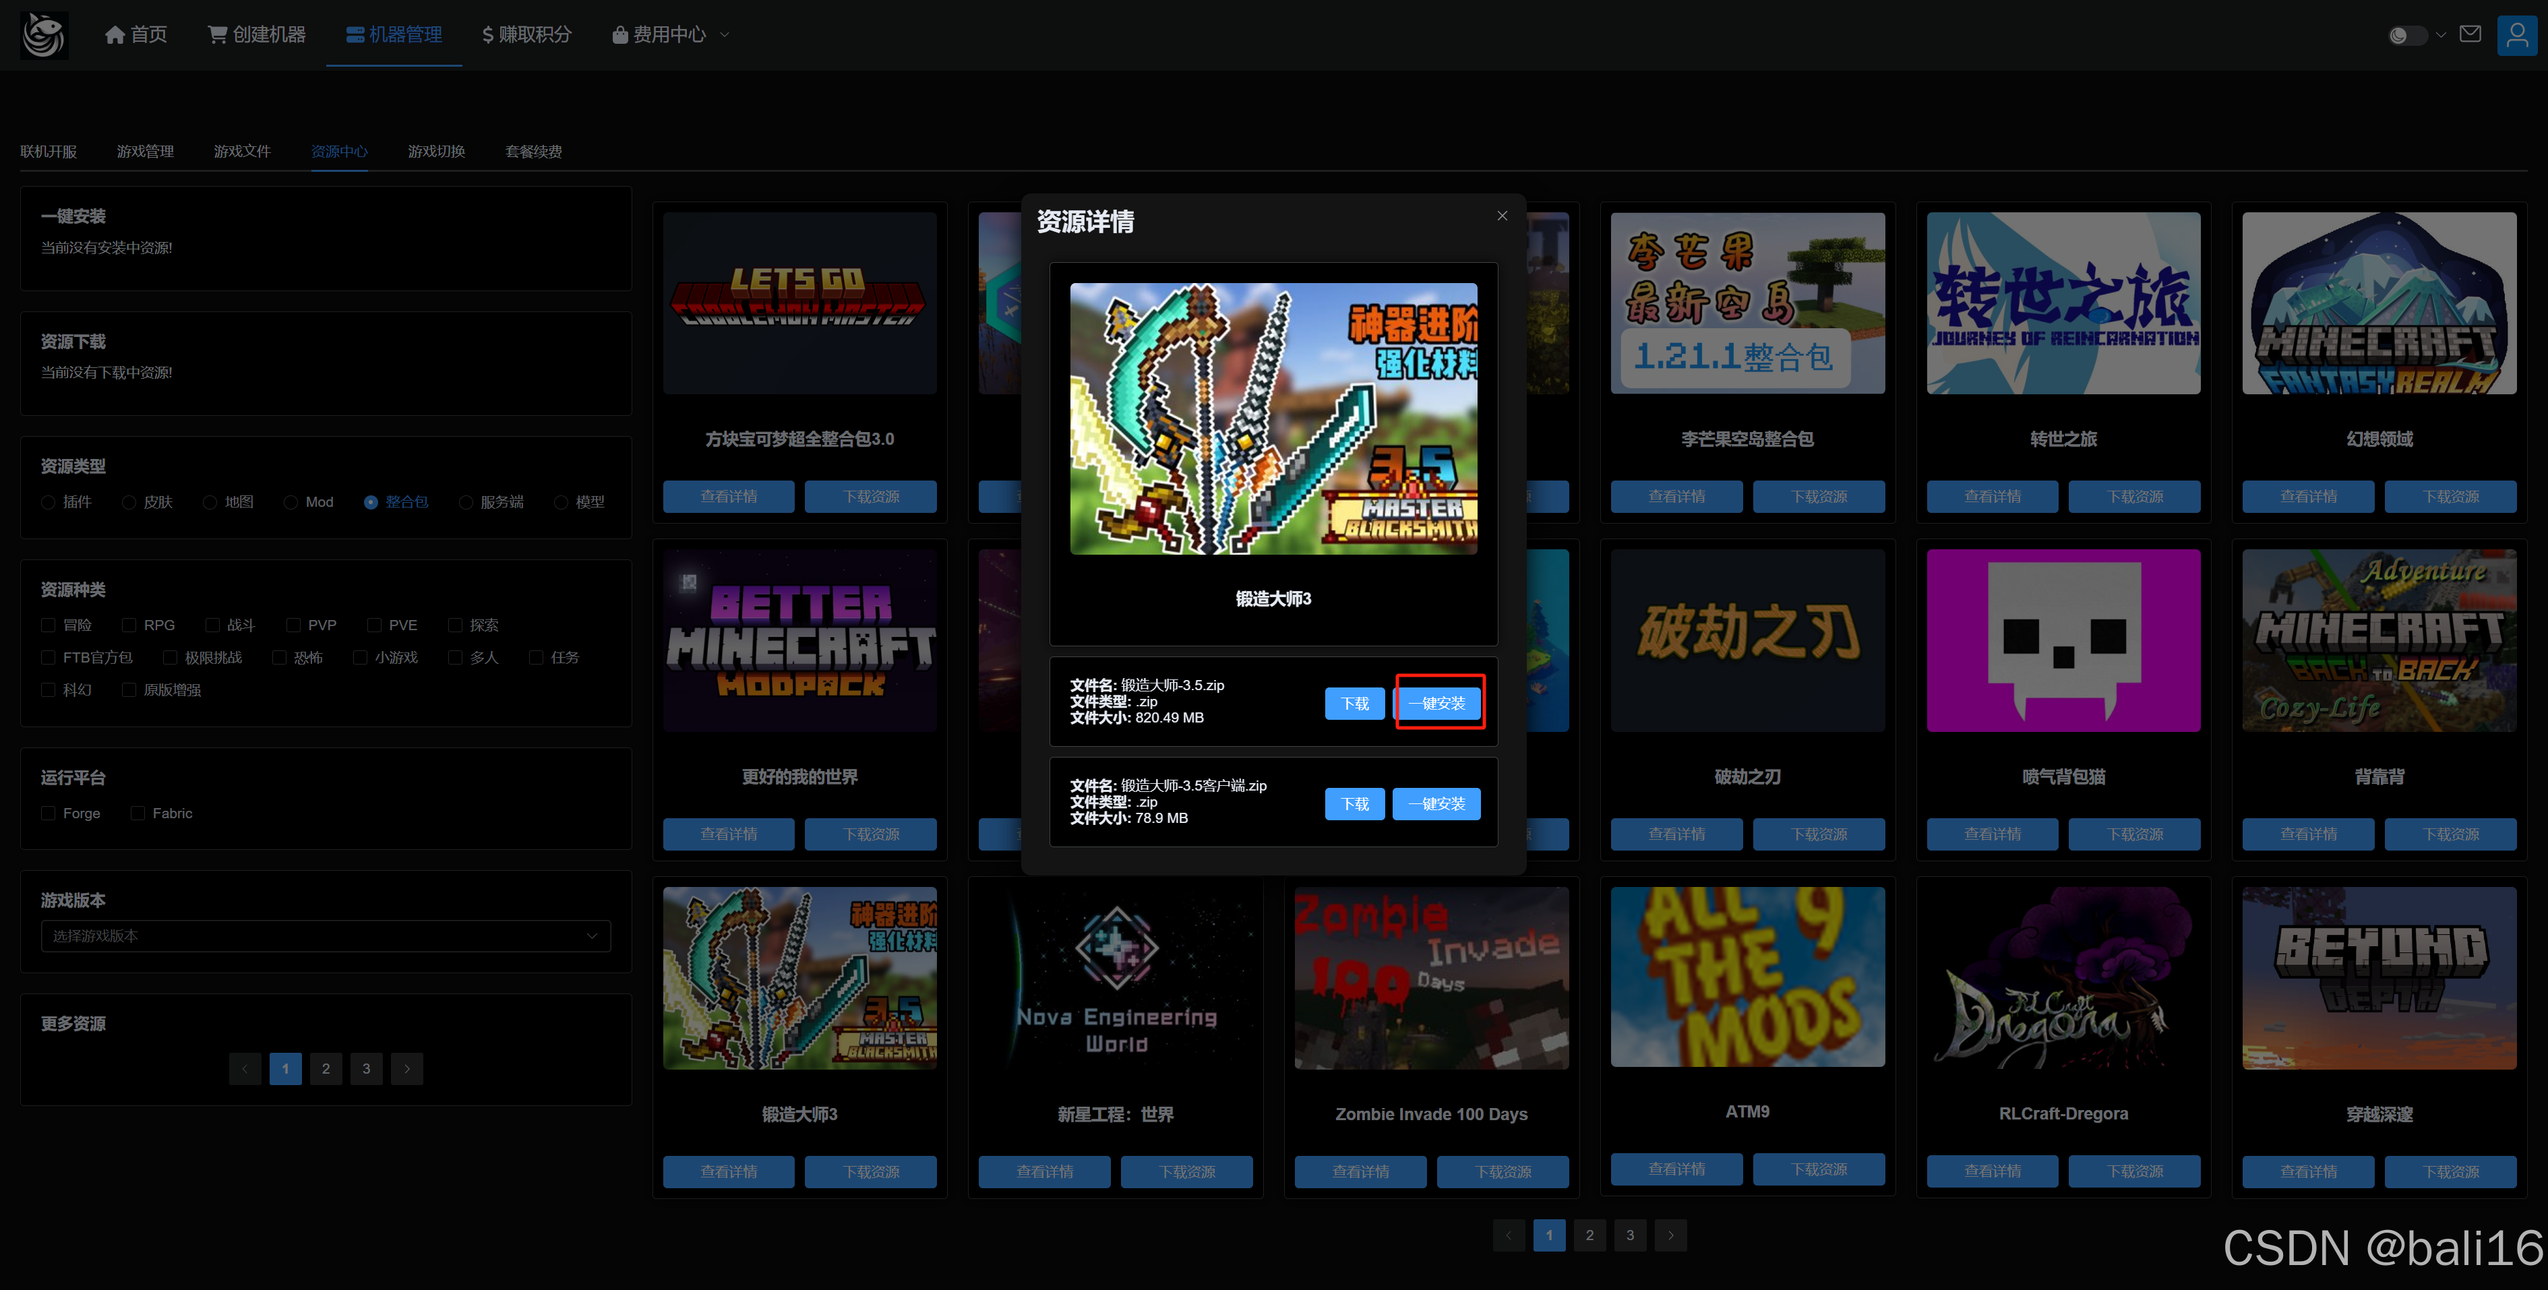
Task: Check the Forge platform checkbox
Action: click(49, 813)
